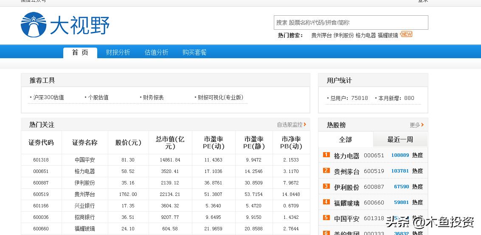Screen dimensions: 481x235
Task: Click 市盈率PE(静) column header
Action: pyautogui.click(x=254, y=143)
